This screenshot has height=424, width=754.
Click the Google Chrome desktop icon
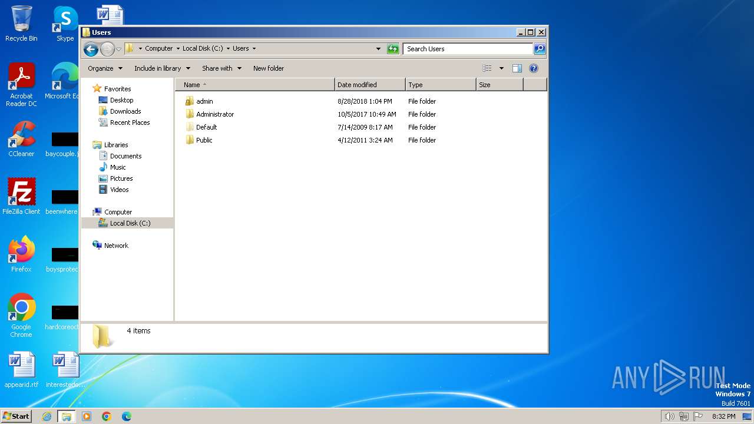coord(21,316)
